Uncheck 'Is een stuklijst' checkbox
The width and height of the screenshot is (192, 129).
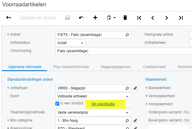[57, 104]
